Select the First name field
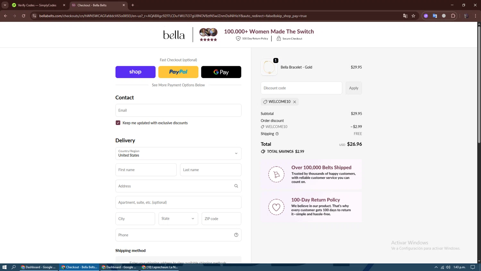This screenshot has height=271, width=481. click(x=146, y=170)
